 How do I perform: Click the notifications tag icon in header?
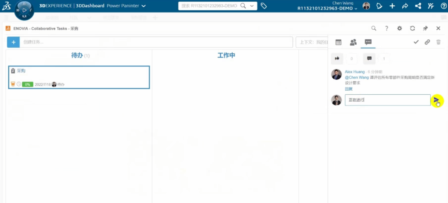point(379,6)
